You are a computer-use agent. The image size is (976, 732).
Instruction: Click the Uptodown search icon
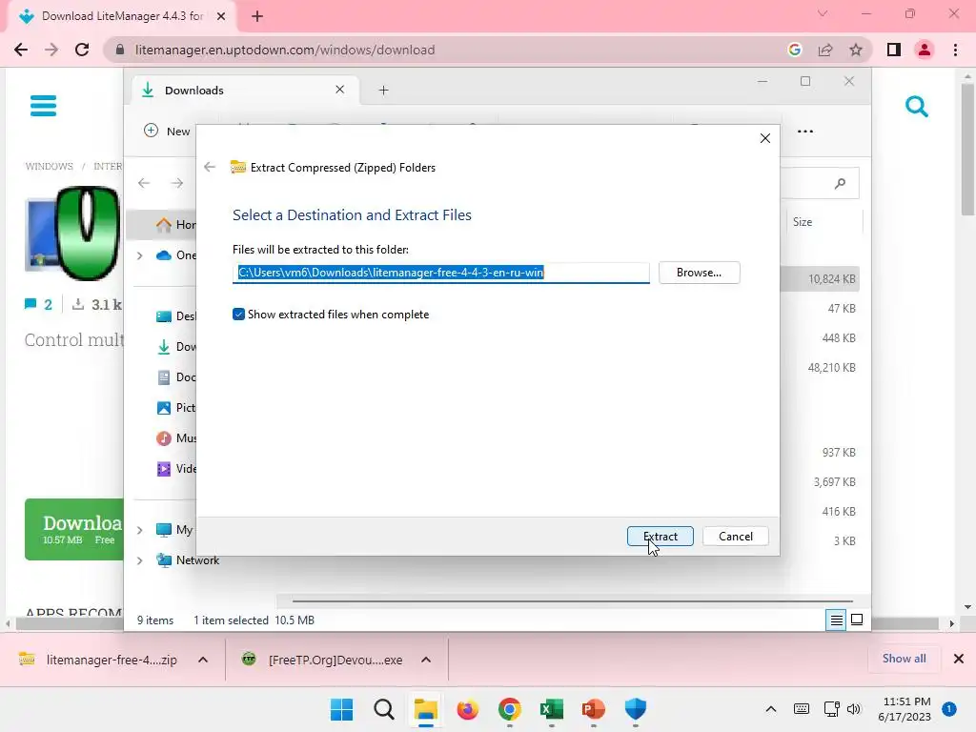click(916, 107)
